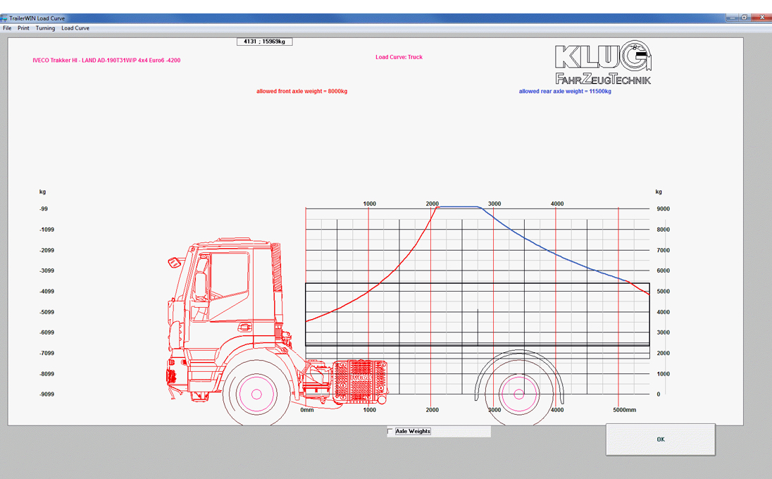The width and height of the screenshot is (772, 479).
Task: Click the -4099 left axis label
Action: click(x=46, y=292)
